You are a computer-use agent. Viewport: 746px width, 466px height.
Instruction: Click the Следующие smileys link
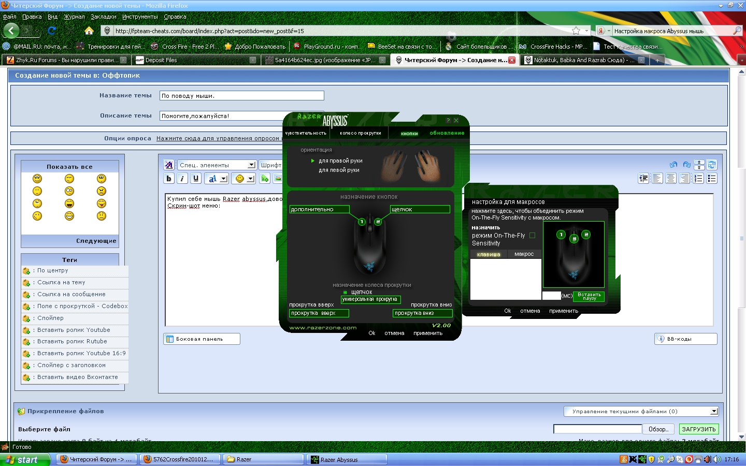pyautogui.click(x=96, y=241)
